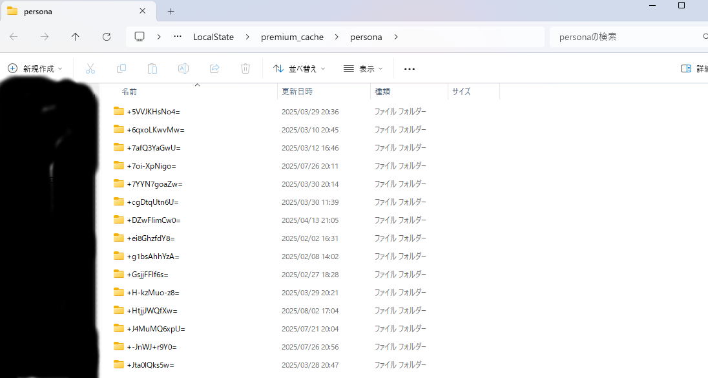
Task: Select folder +-JnWJ+r9Y0=
Action: [x=152, y=346]
